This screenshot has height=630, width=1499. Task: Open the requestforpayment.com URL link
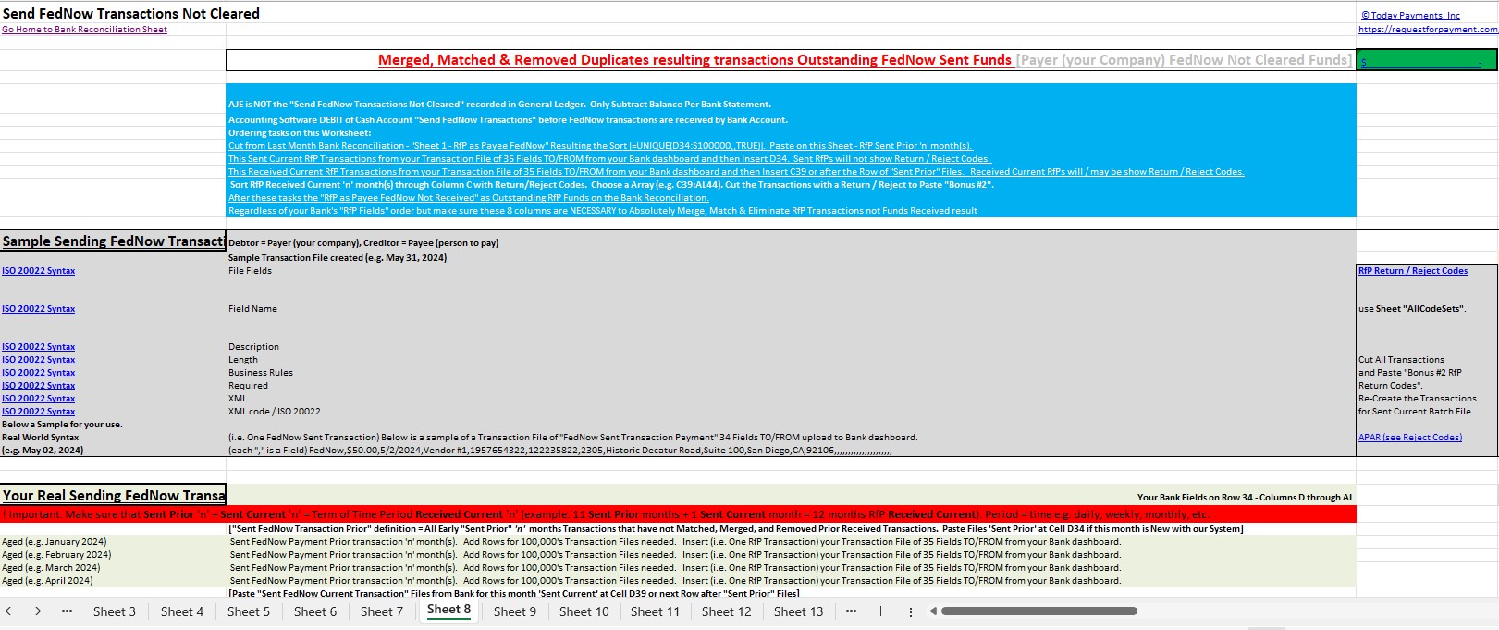click(1428, 30)
